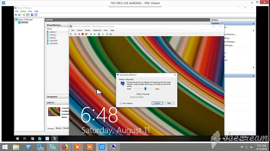Click Ctrl+Alt+Del icon in VM Connection toolbar
Viewport: 270px width, 151px height.
[x=71, y=34]
